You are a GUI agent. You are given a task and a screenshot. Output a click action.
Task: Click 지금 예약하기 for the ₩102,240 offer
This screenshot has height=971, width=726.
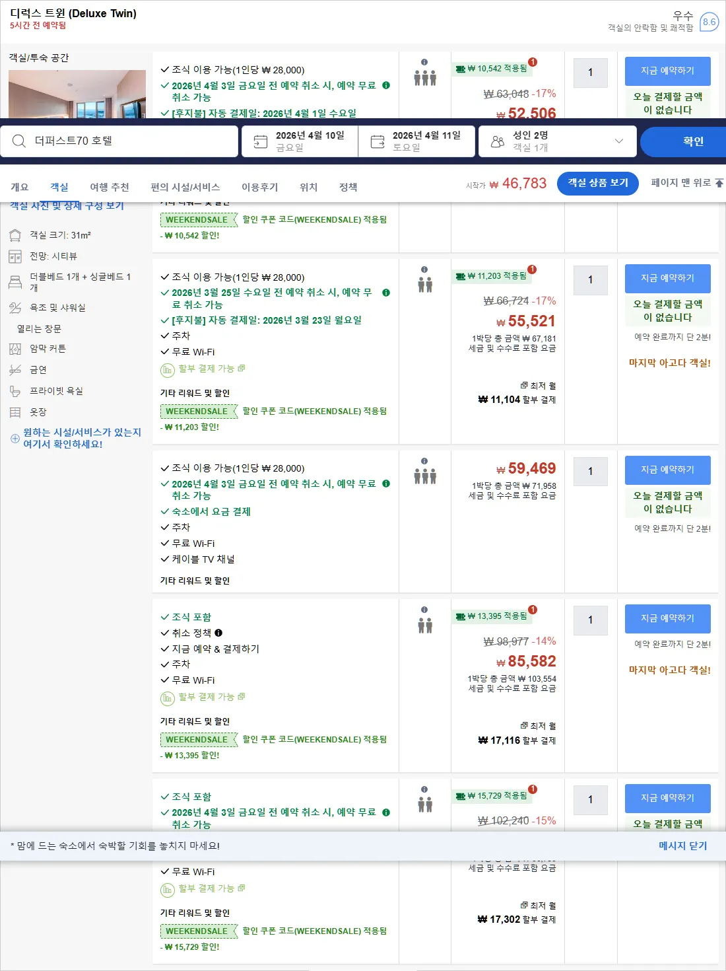click(668, 798)
